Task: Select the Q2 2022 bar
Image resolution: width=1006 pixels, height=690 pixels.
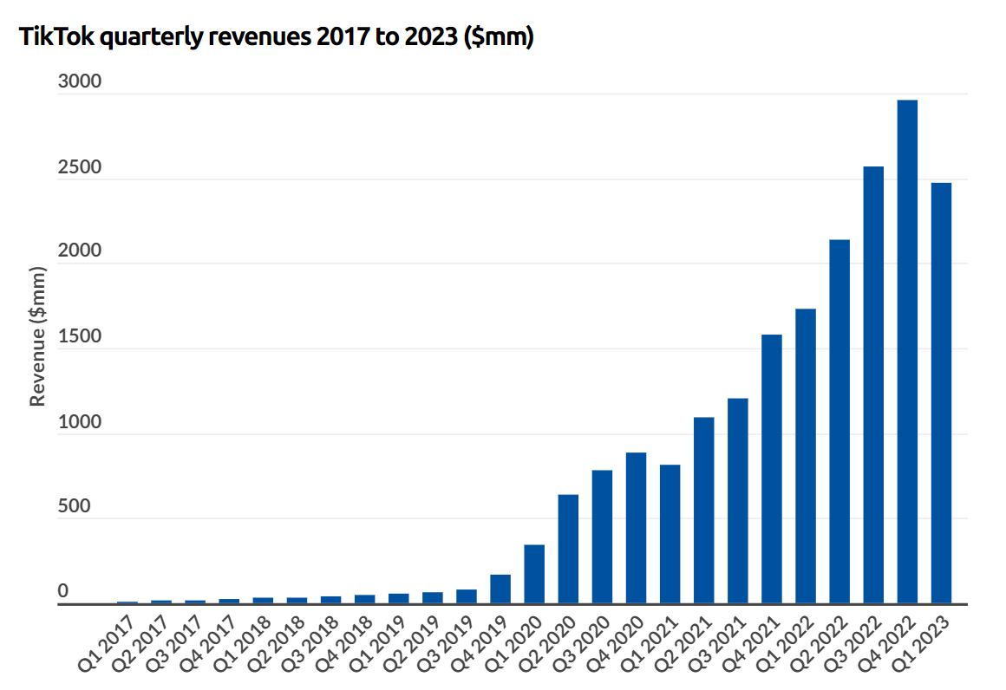Action: 839,421
